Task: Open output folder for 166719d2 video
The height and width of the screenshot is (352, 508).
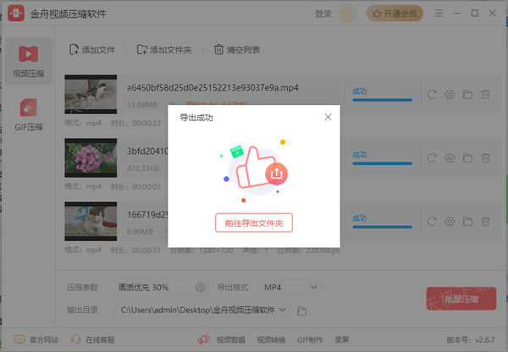Action: [x=467, y=222]
